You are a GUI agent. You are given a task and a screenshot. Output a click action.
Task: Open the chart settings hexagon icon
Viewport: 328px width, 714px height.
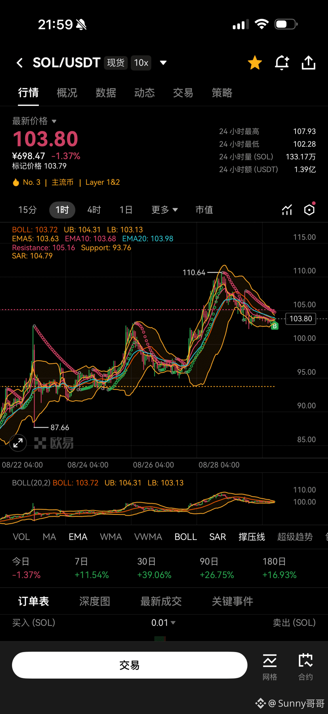pos(309,209)
